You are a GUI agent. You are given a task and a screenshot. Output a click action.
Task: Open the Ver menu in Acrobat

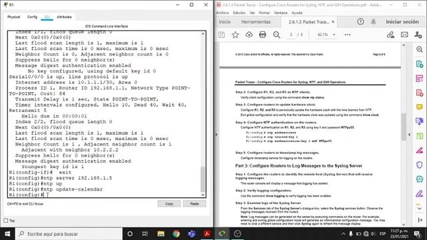click(252, 13)
